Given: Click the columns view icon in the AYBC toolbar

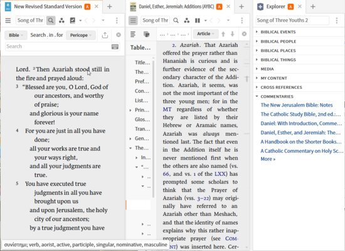Looking at the screenshot, I should 198,21.
